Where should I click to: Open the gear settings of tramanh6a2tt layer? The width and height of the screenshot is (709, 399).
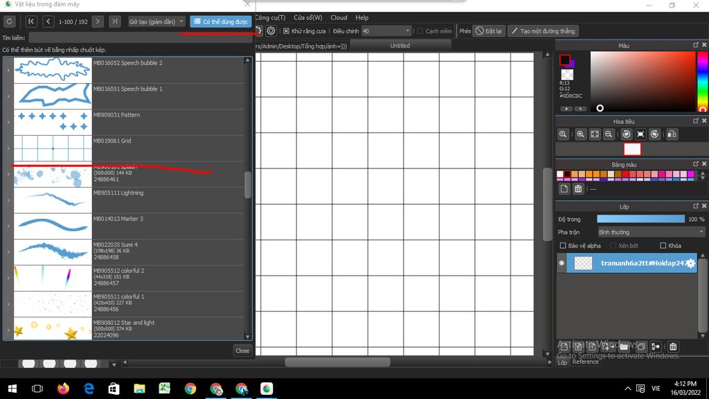pos(690,263)
